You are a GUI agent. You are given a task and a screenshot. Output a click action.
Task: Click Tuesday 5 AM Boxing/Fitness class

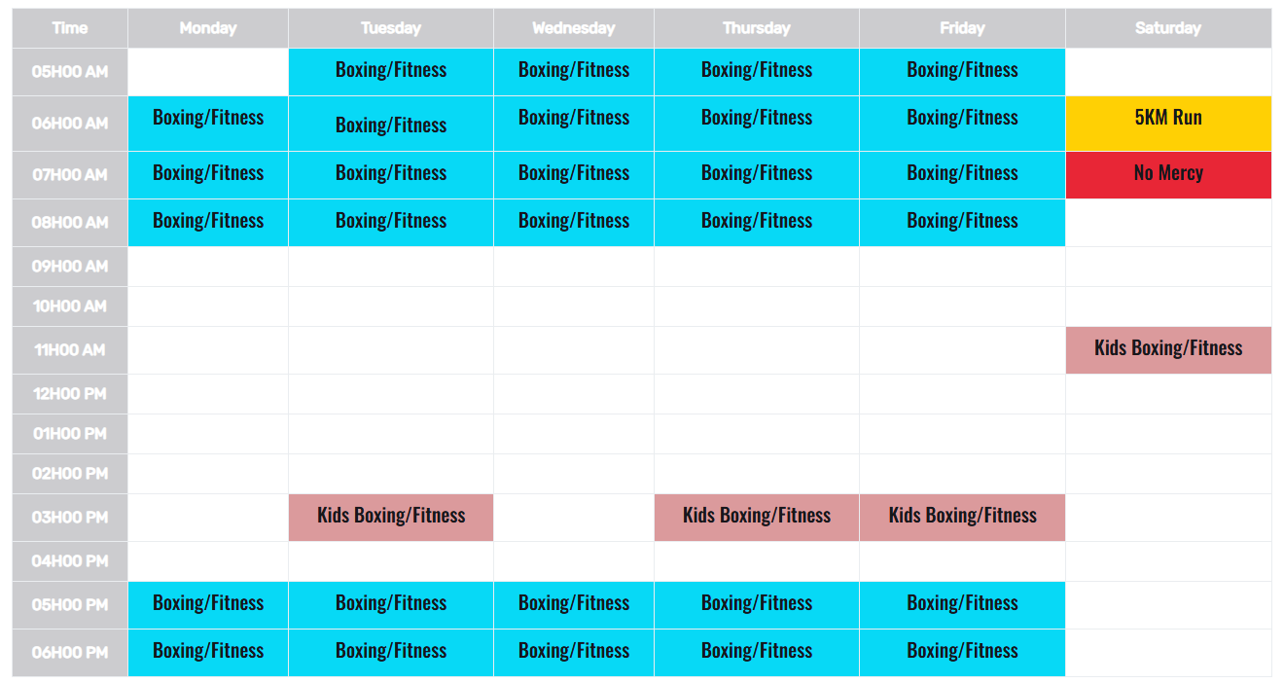pos(391,70)
